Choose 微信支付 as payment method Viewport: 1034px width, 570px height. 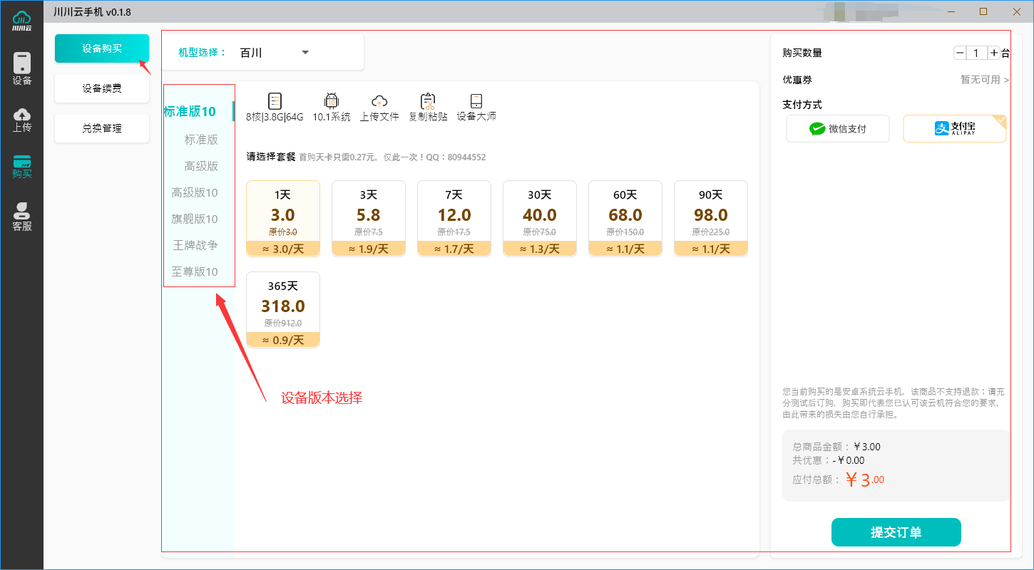(x=838, y=129)
